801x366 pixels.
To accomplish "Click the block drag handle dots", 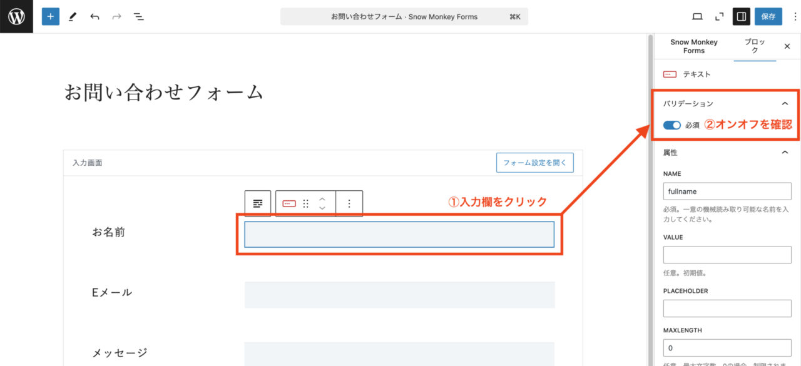I will pyautogui.click(x=306, y=203).
